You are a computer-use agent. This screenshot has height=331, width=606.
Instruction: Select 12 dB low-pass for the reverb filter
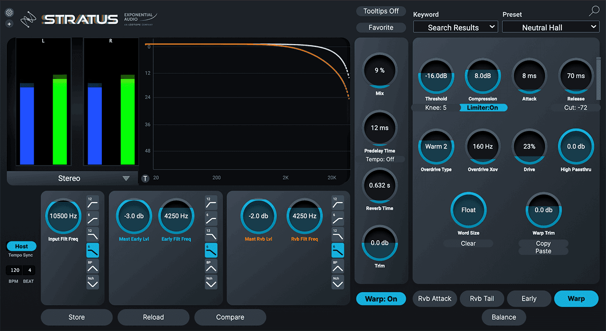click(338, 234)
